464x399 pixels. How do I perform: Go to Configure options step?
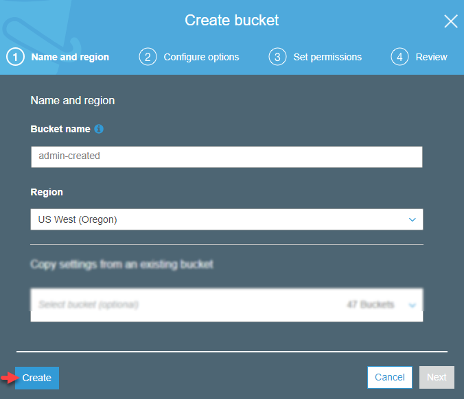(x=201, y=57)
